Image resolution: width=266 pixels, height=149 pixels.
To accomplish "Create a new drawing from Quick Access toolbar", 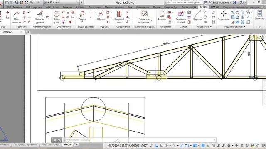I will tap(7, 2).
